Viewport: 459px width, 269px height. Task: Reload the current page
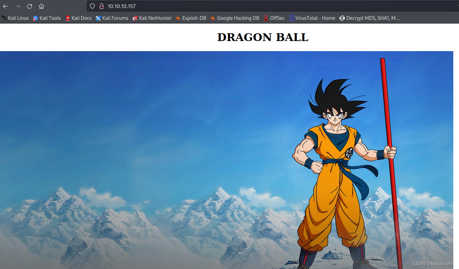[x=30, y=6]
